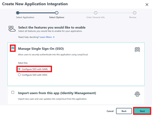Click the Identity Management users icon

[x=137, y=94]
